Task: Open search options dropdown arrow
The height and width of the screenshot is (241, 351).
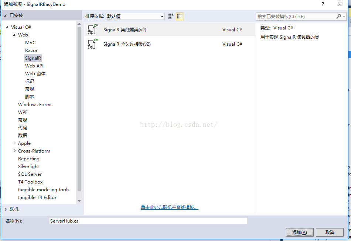Action: [344, 16]
